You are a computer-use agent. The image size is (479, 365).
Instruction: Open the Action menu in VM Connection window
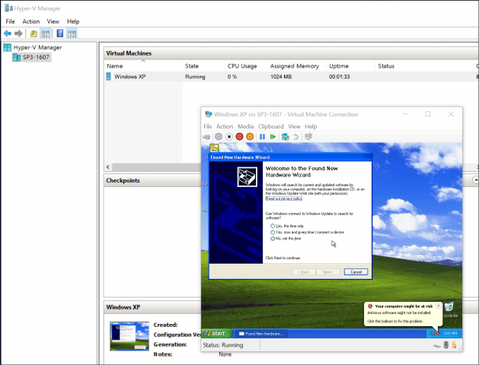pos(225,126)
